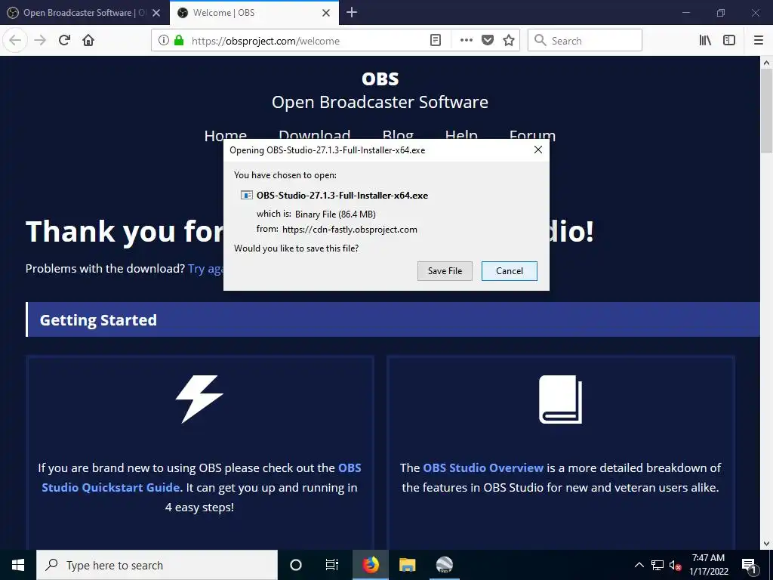The image size is (773, 580).
Task: Click the lightning bolt quickstart icon
Action: pos(199,399)
